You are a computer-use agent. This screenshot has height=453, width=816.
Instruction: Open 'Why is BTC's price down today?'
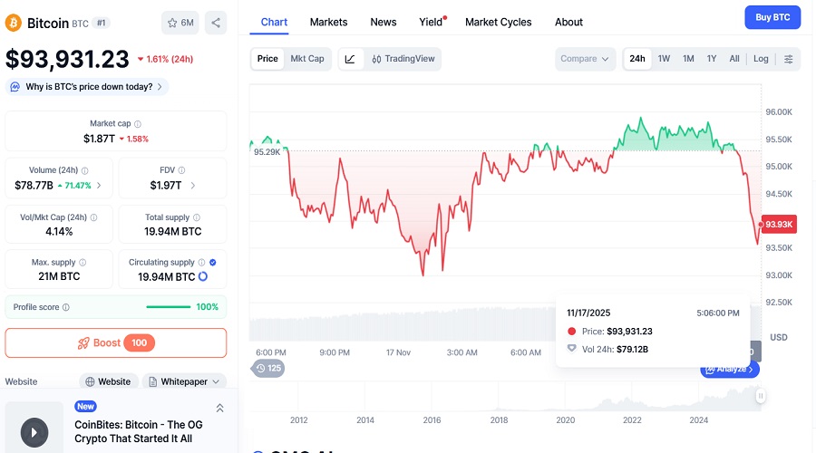pos(87,87)
